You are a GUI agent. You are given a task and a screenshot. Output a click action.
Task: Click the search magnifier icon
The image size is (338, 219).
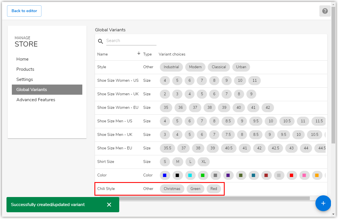[100, 41]
